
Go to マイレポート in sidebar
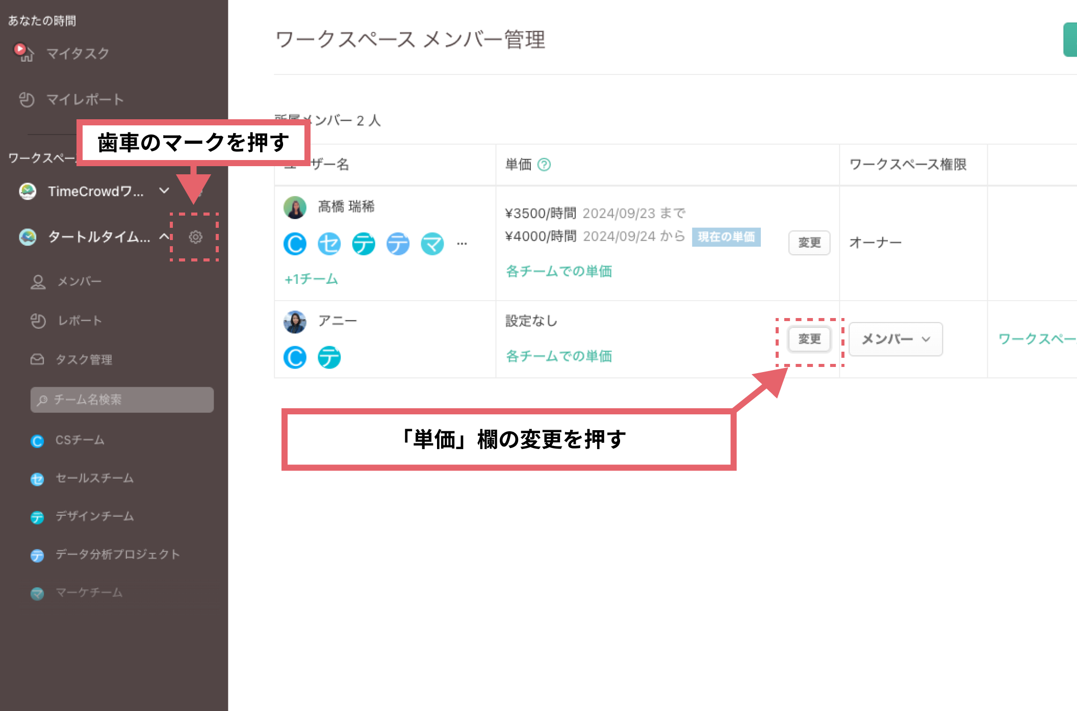pyautogui.click(x=85, y=99)
